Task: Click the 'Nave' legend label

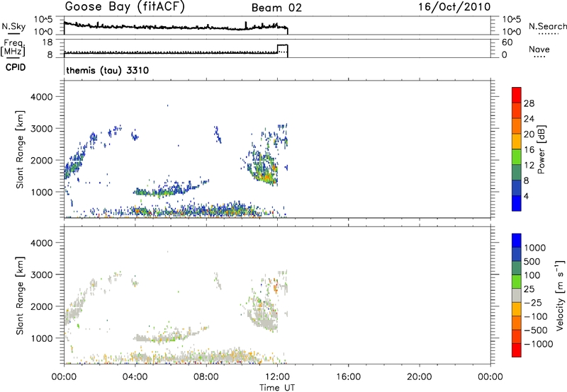Action: tap(539, 50)
